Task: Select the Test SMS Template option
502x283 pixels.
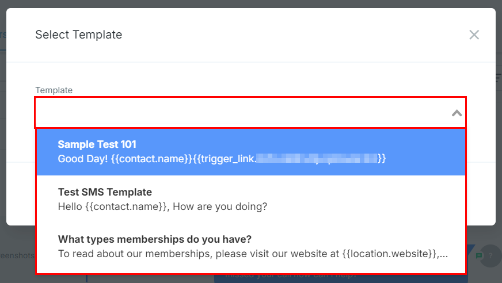Action: point(251,199)
